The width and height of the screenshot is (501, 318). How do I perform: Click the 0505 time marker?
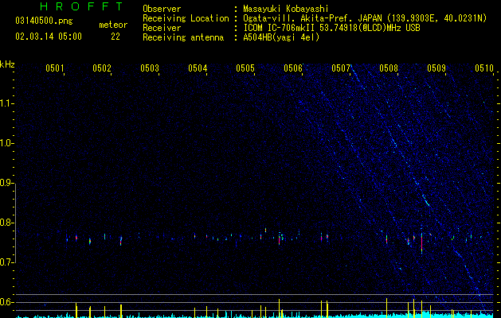245,68
